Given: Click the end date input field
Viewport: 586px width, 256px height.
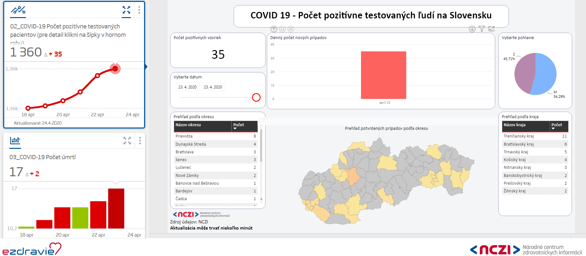Looking at the screenshot, I should 213,87.
